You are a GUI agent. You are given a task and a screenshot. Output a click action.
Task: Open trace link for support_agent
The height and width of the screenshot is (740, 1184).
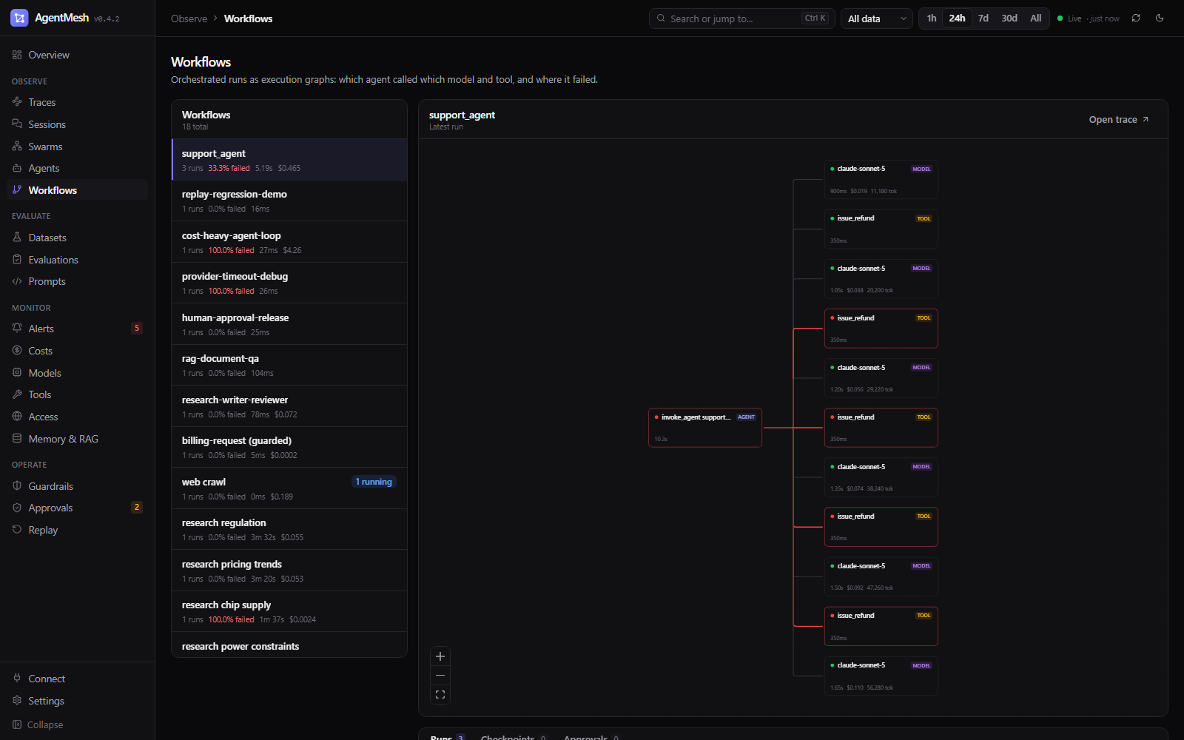(1119, 120)
